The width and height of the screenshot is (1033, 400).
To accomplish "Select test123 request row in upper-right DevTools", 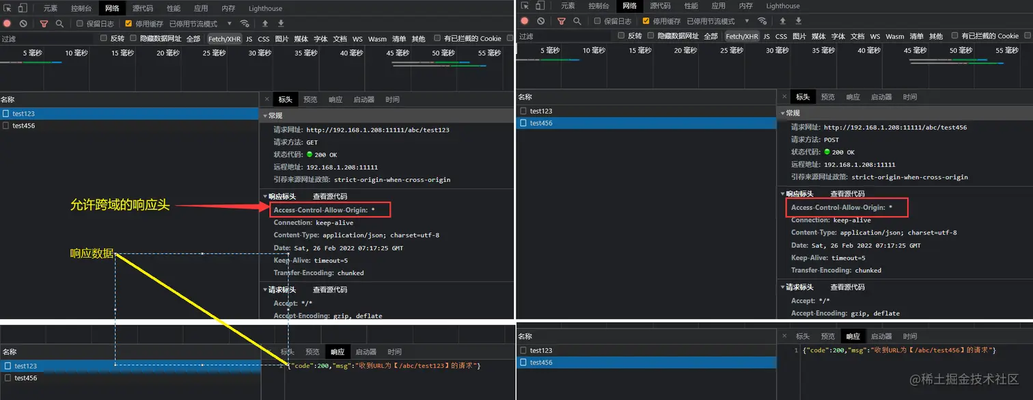I will 647,111.
